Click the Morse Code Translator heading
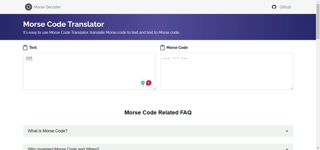 [x=64, y=24]
